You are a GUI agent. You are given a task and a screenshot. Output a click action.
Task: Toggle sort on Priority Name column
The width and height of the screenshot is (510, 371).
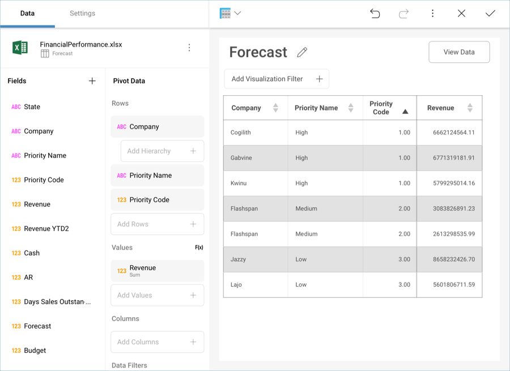351,108
